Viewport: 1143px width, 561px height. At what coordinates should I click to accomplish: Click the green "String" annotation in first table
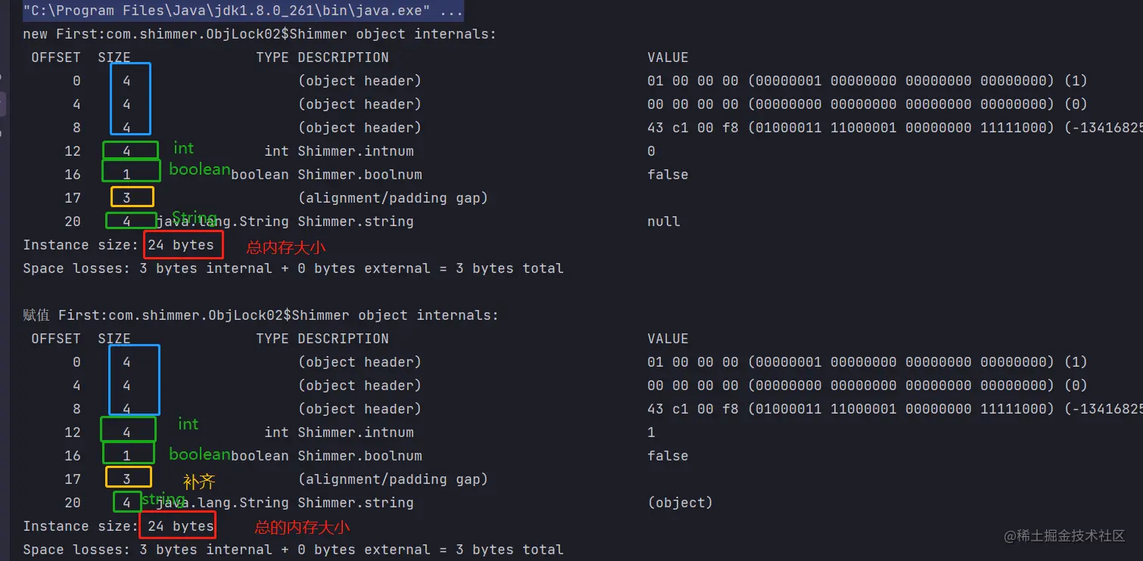coord(195,218)
